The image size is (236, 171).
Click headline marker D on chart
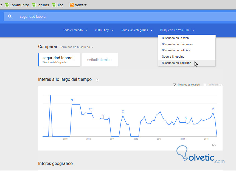[x=103, y=115]
